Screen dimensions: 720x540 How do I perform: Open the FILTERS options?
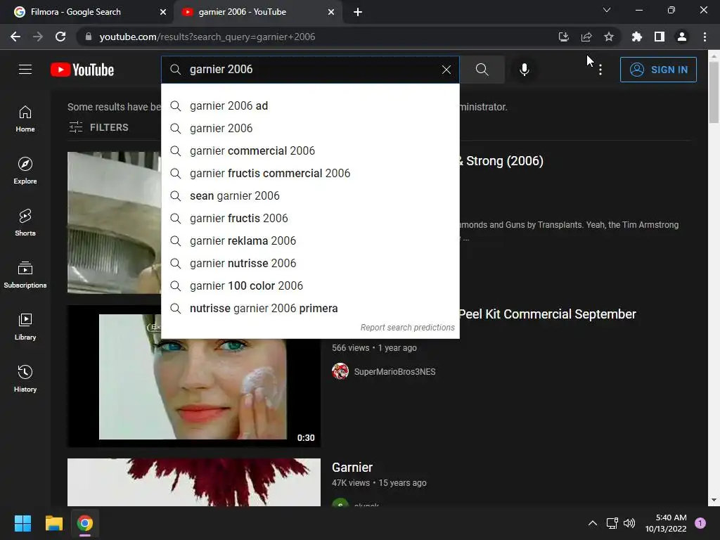pos(98,127)
